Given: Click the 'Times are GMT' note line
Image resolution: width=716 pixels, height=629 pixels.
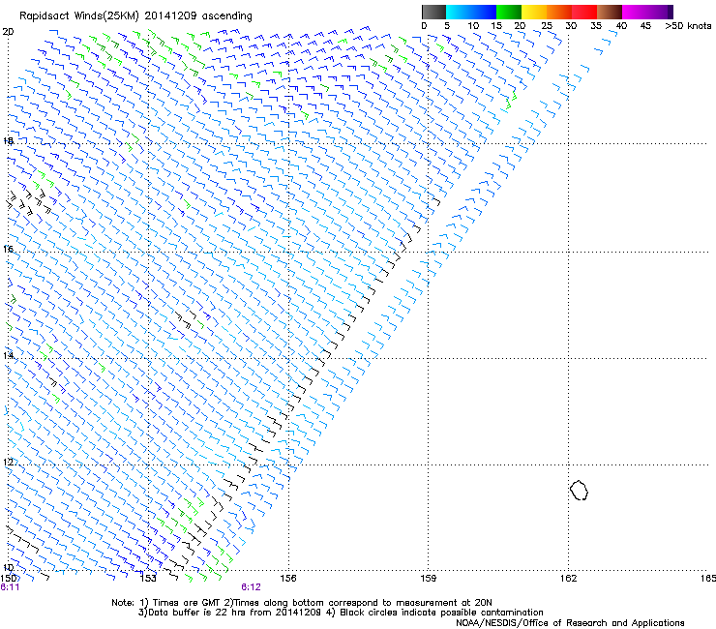Looking at the screenshot, I should click(x=302, y=603).
